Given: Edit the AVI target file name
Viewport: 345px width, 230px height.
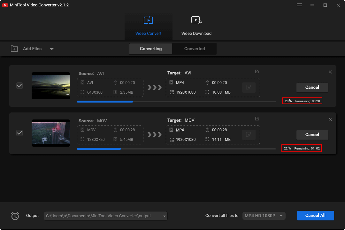Looking at the screenshot, I should (257, 71).
